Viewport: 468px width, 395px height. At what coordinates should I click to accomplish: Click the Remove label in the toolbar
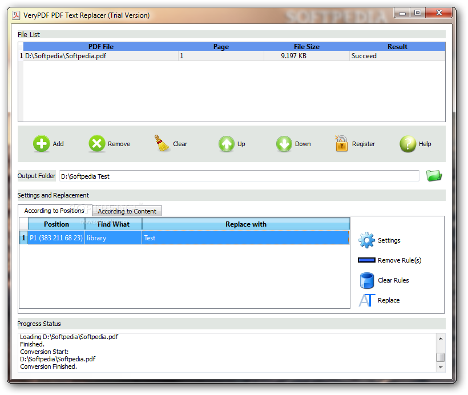pyautogui.click(x=119, y=144)
